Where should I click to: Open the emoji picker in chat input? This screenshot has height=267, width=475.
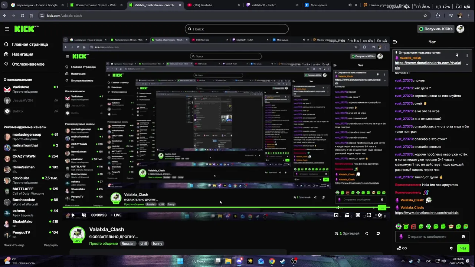[x=463, y=237]
